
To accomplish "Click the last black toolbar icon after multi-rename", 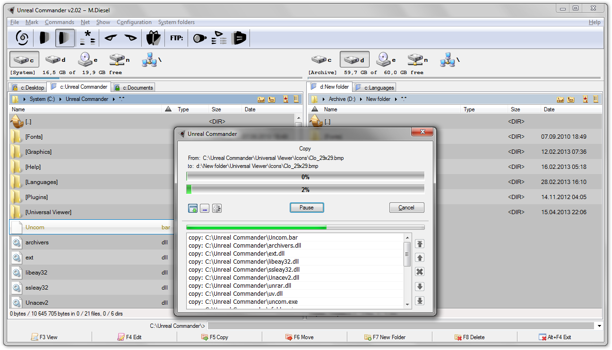I will [x=240, y=38].
